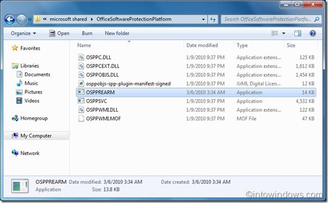This screenshot has height=203, width=328.
Task: Click the Forward navigation arrow
Action: coord(21,20)
